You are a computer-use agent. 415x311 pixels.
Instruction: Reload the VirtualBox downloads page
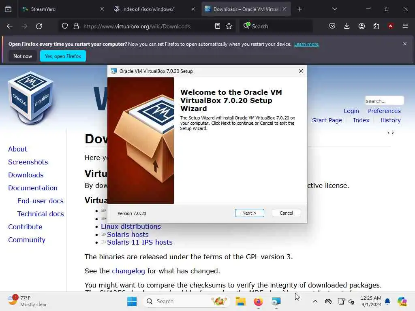pos(39,26)
